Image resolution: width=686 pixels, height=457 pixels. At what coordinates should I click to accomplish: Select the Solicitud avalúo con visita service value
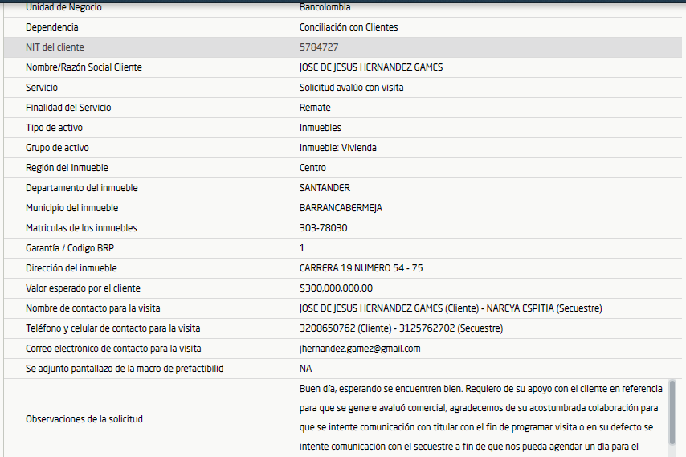click(x=351, y=88)
